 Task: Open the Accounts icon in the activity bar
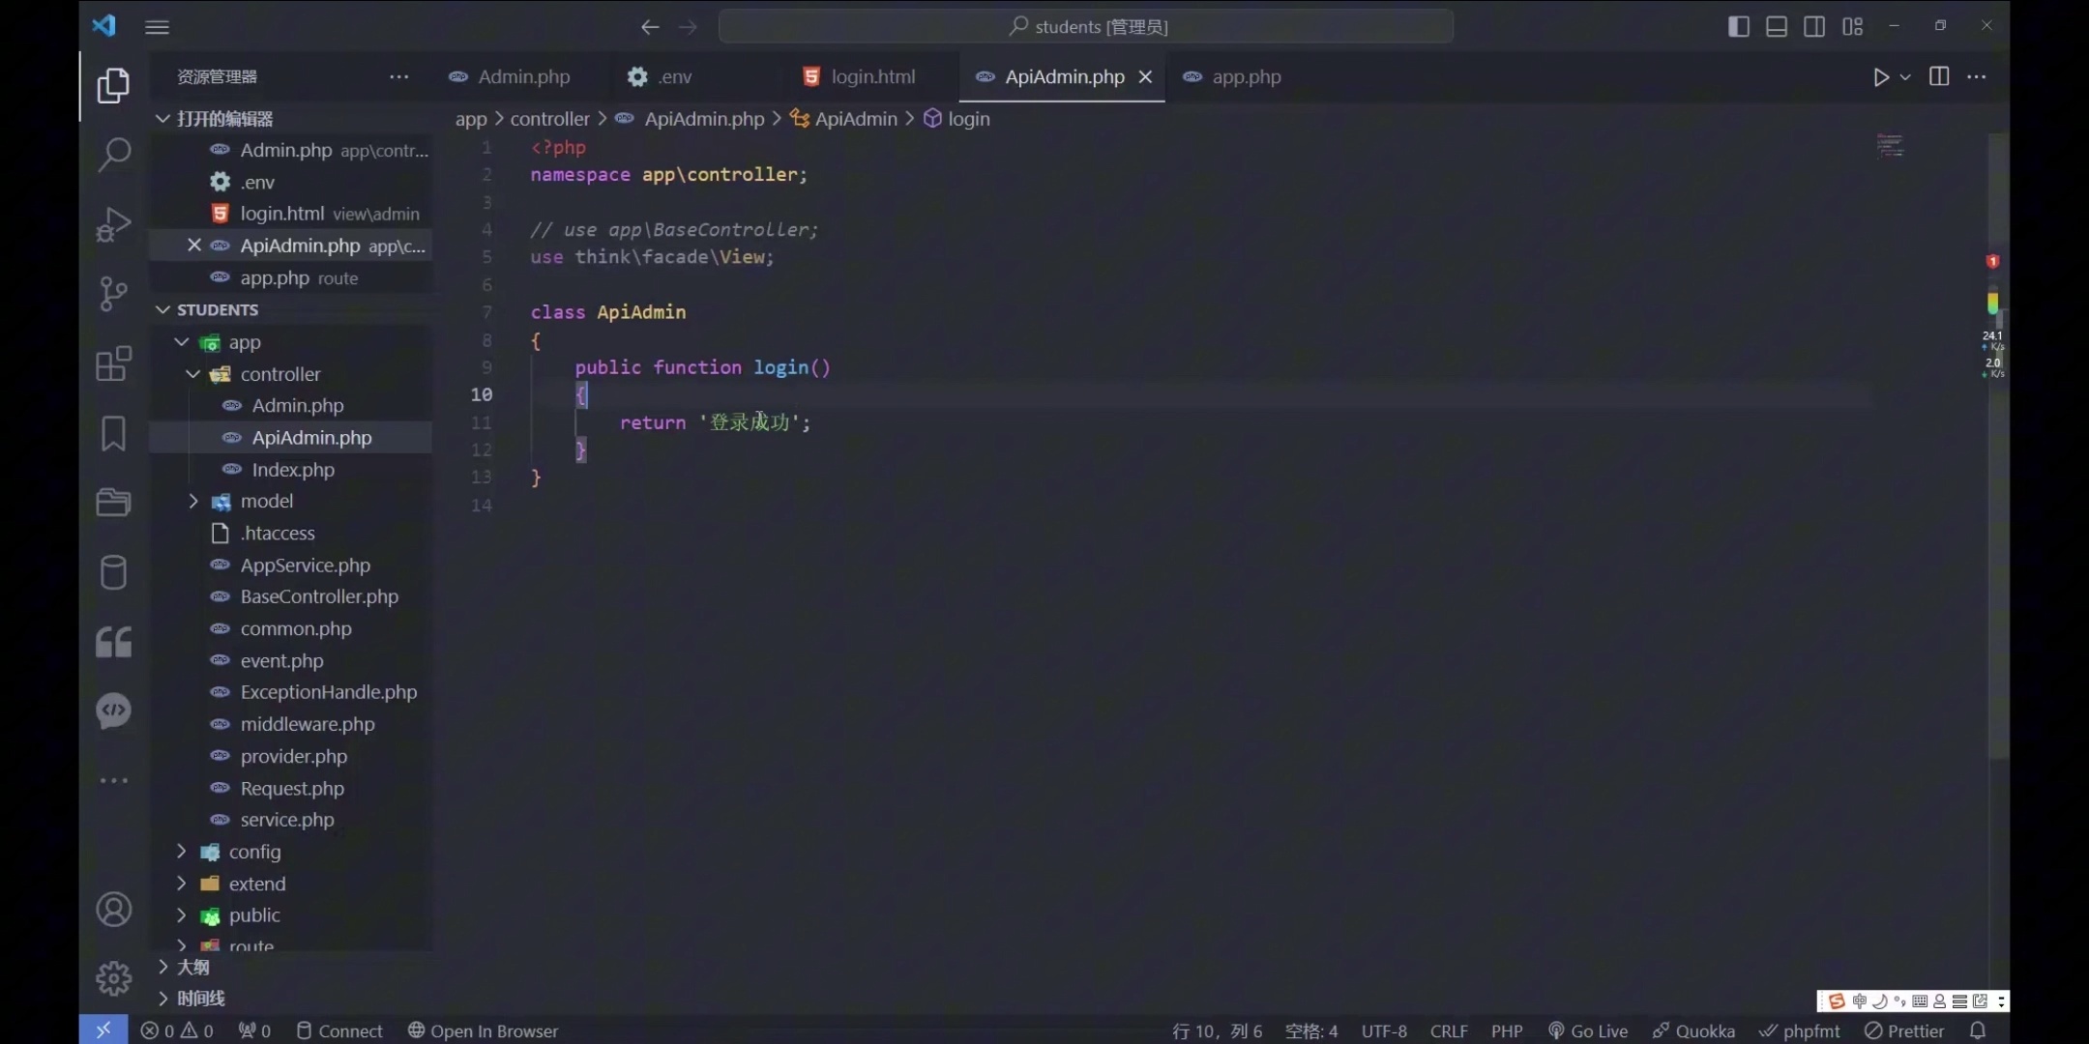(x=114, y=909)
